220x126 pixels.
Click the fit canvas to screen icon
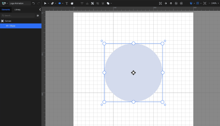click(x=205, y=3)
